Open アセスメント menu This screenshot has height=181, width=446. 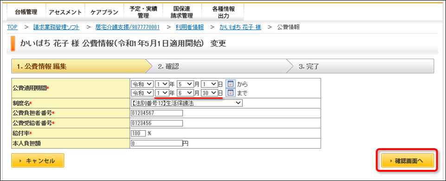click(65, 12)
